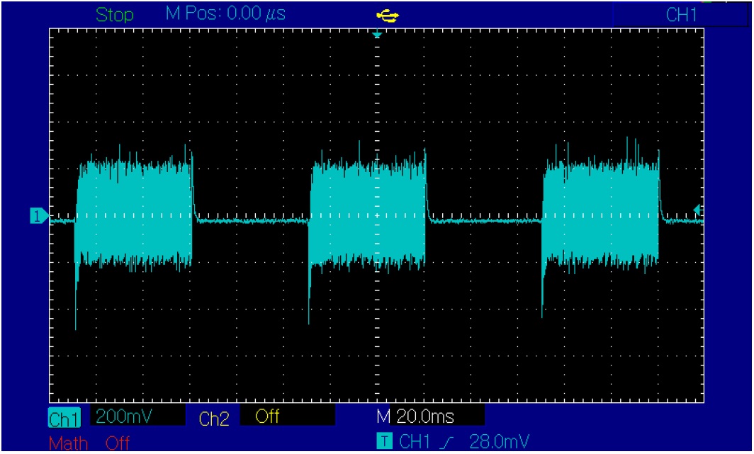Open the CH1 trigger source selector
The image size is (754, 454).
point(415,442)
